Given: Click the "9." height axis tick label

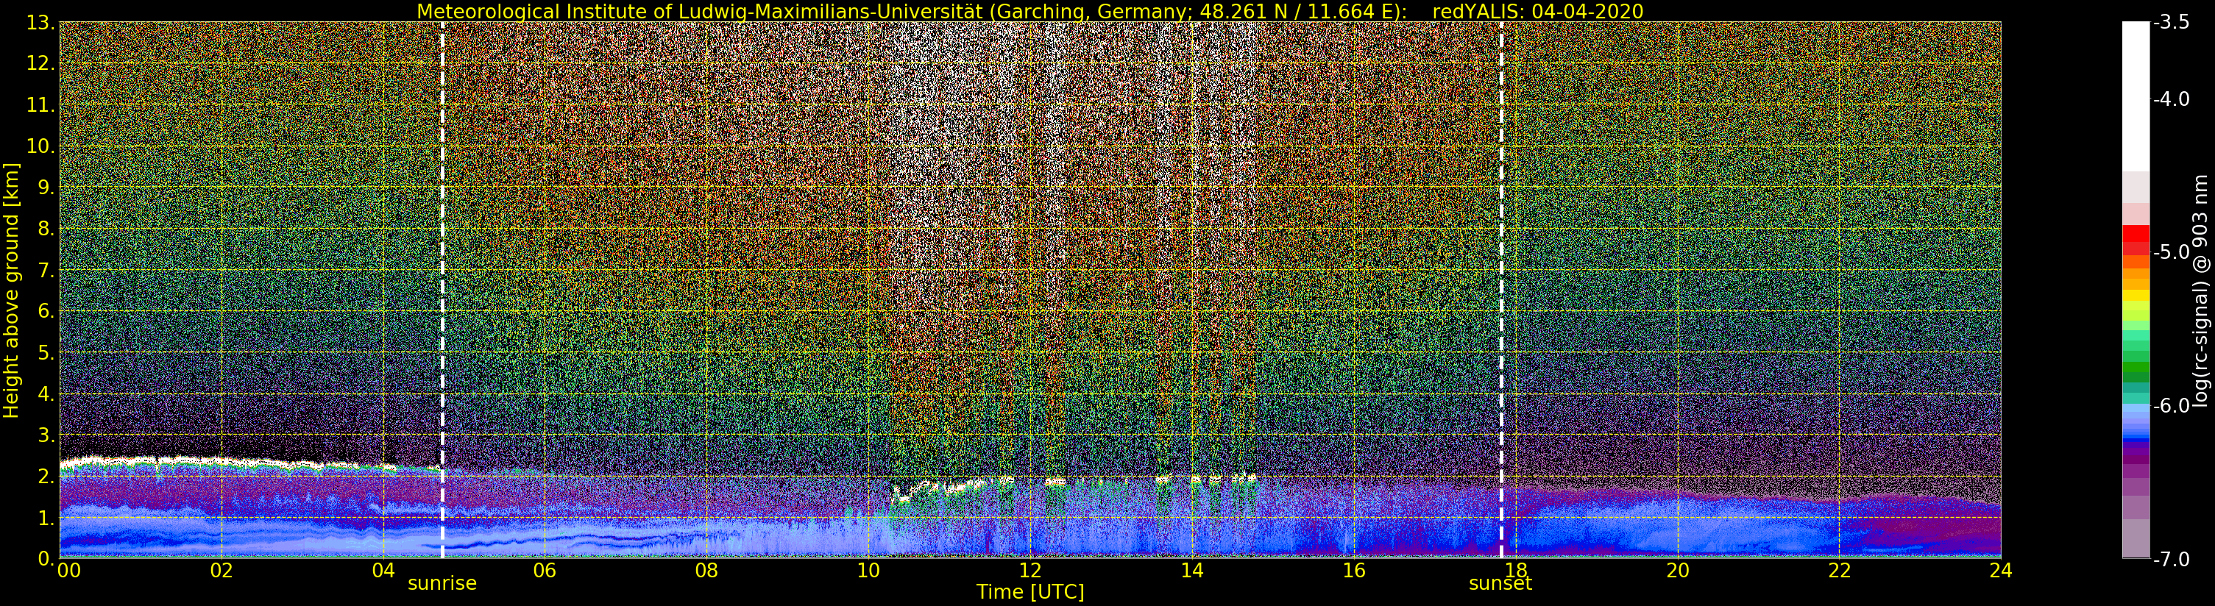Looking at the screenshot, I should click(46, 188).
